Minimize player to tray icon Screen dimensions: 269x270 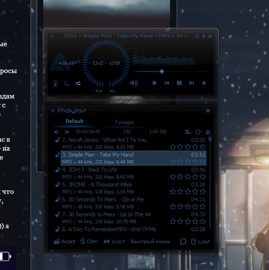pos(203,36)
